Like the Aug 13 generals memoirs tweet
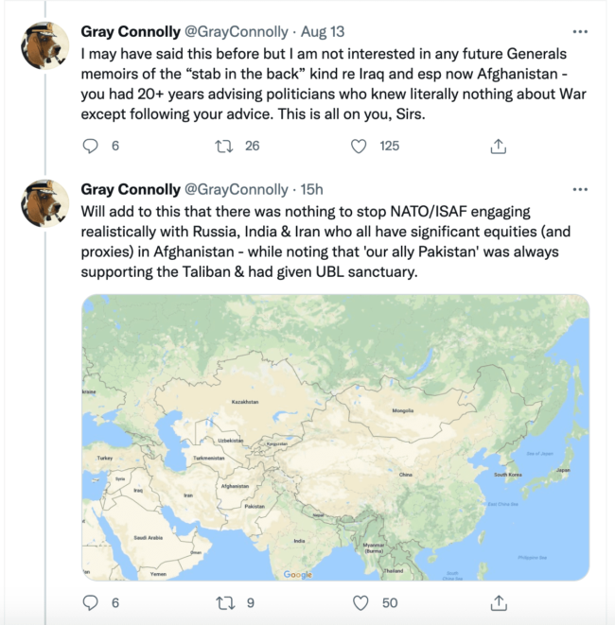 [359, 146]
